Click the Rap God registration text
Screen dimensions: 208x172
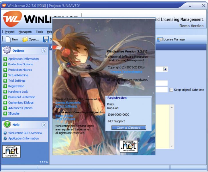click(113, 108)
